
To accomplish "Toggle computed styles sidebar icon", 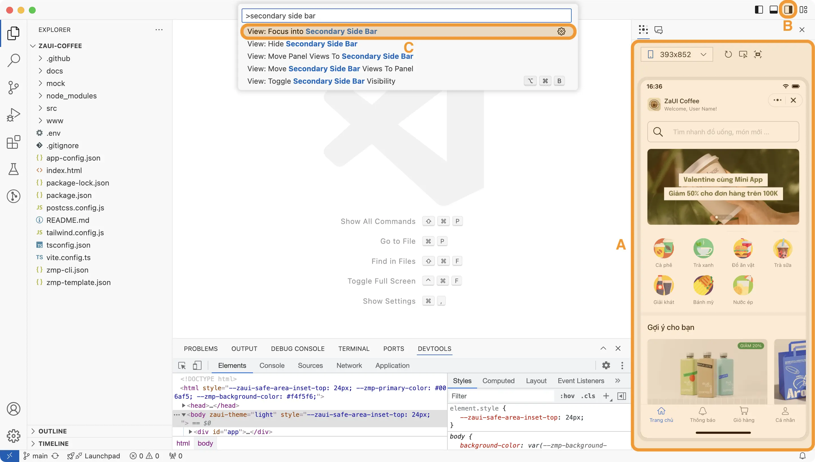I will pos(621,396).
